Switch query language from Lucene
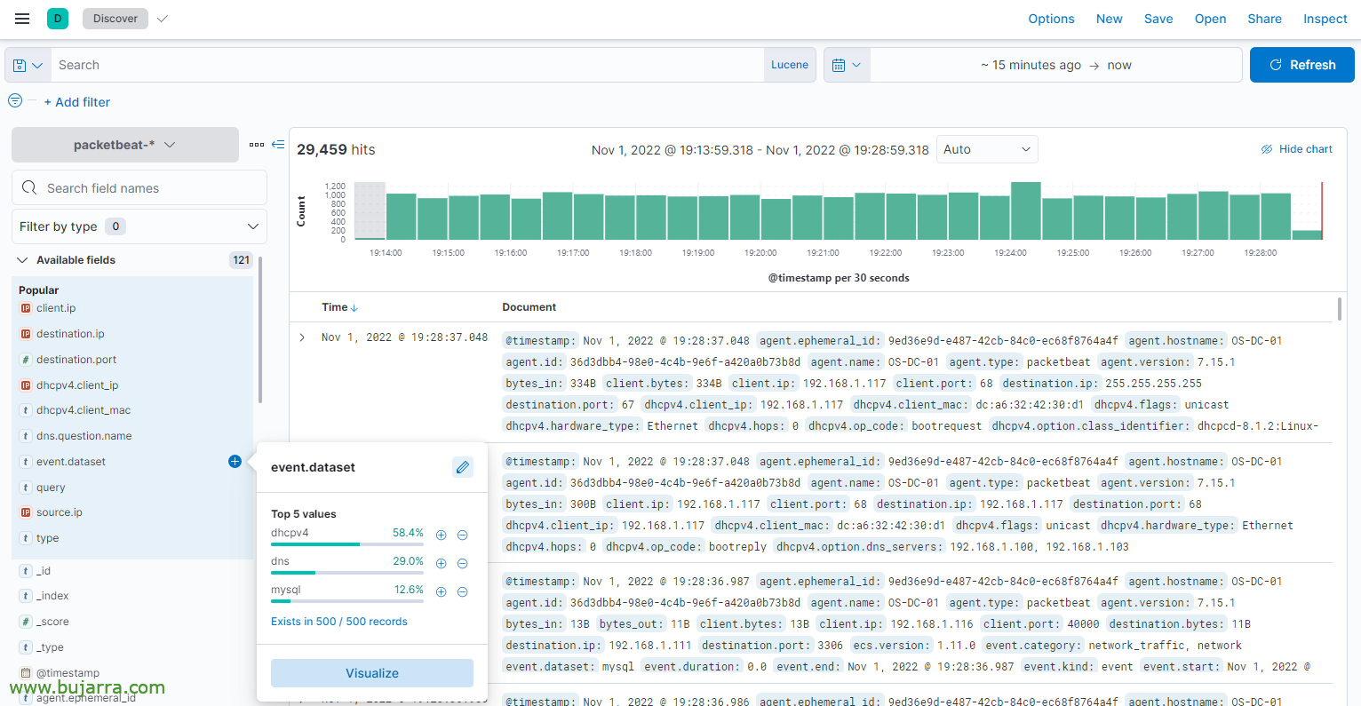The height and width of the screenshot is (706, 1361). 790,65
